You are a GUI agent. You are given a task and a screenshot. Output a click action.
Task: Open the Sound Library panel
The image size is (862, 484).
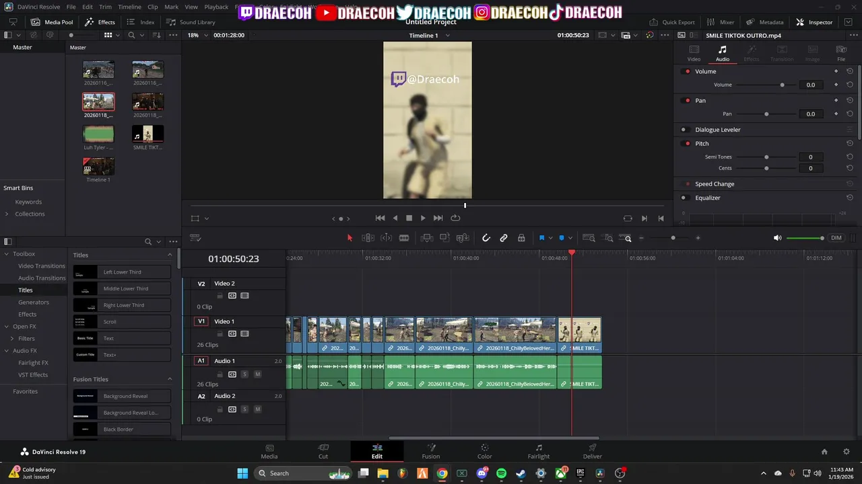[x=191, y=22]
